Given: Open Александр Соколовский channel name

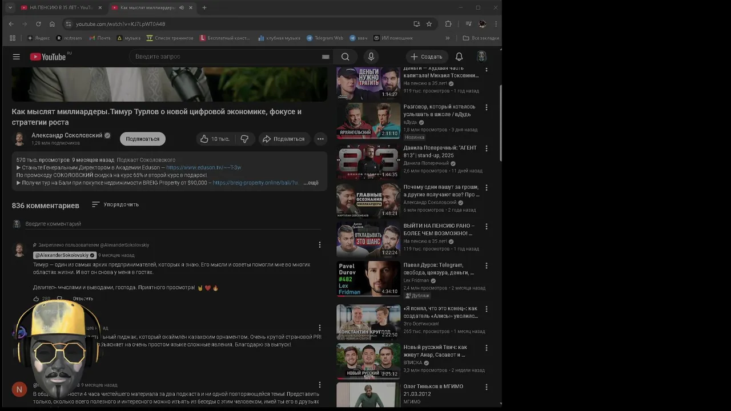Looking at the screenshot, I should (x=67, y=135).
